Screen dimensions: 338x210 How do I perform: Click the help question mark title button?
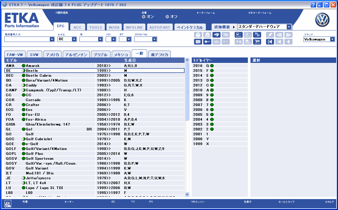click(313, 5)
